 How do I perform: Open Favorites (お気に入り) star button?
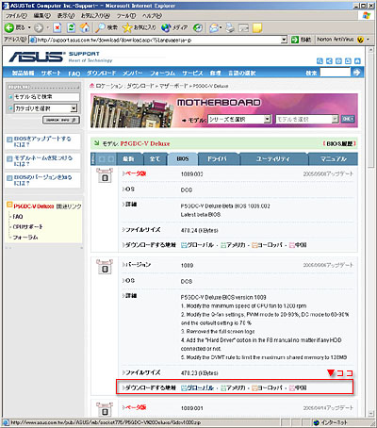[x=139, y=28]
